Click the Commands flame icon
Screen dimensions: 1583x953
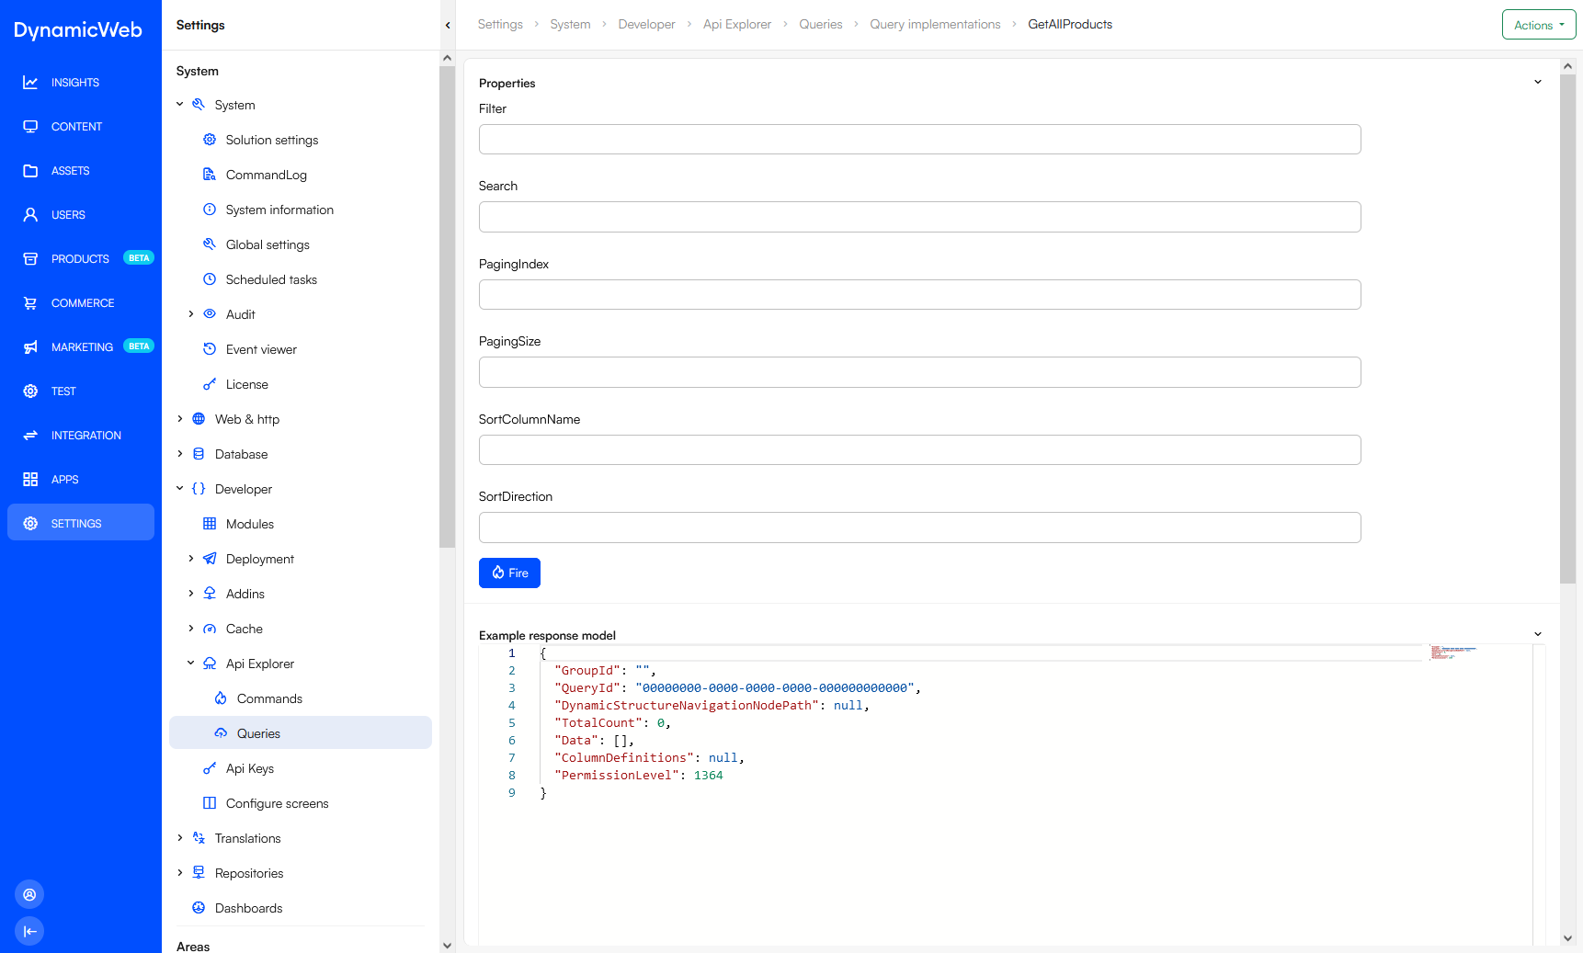pyautogui.click(x=221, y=698)
